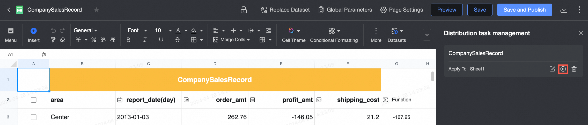Click the download icon in the header
The image size is (588, 125).
[x=564, y=10]
